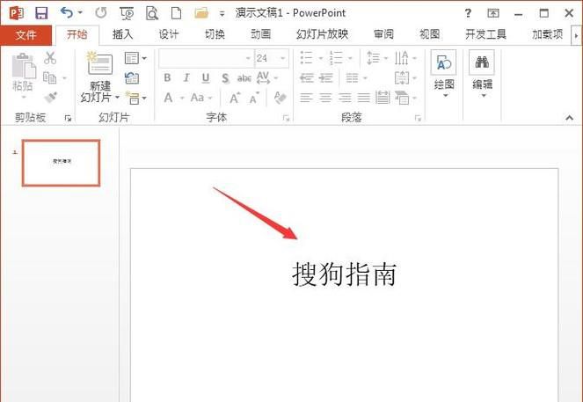The height and width of the screenshot is (402, 583).
Task: Decrease font size with small A
Action: [254, 99]
